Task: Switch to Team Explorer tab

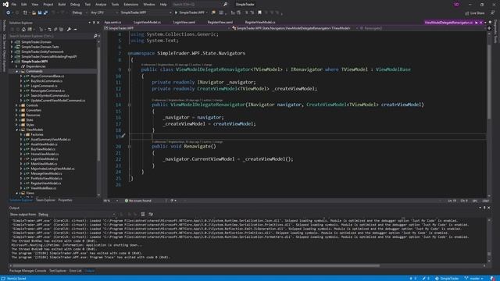Action: click(45, 200)
